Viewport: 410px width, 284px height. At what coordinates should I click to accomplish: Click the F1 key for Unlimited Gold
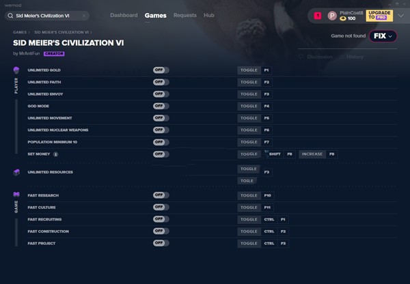(266, 70)
